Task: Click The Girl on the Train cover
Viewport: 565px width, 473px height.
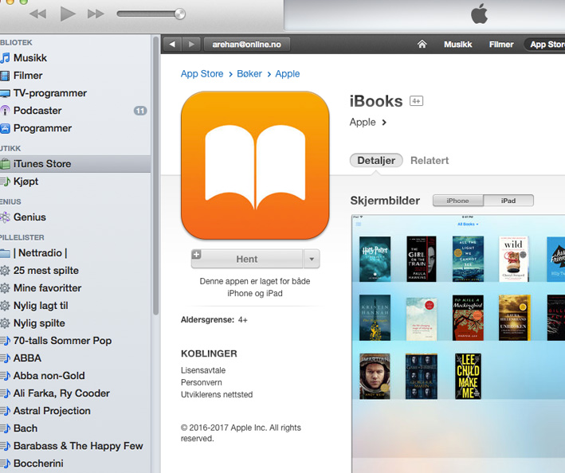Action: point(422,259)
